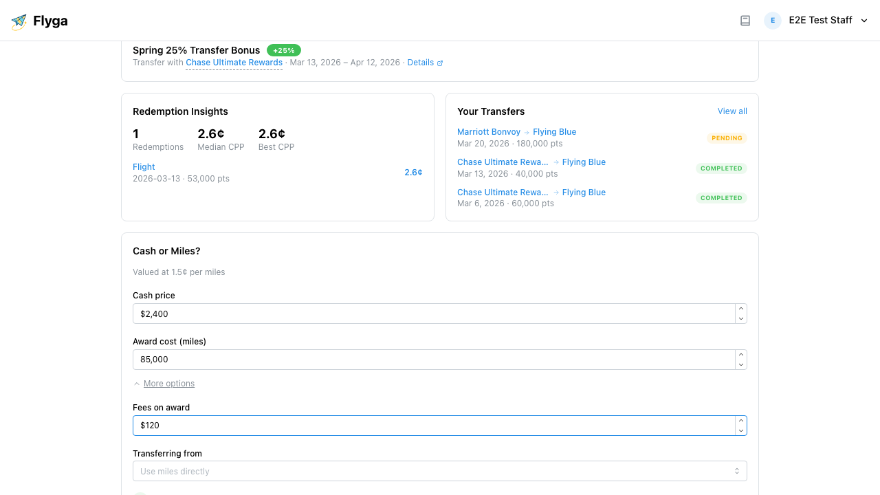
Task: Click the Best CPP label
Action: (276, 147)
